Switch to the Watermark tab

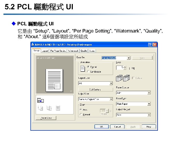point(73,51)
